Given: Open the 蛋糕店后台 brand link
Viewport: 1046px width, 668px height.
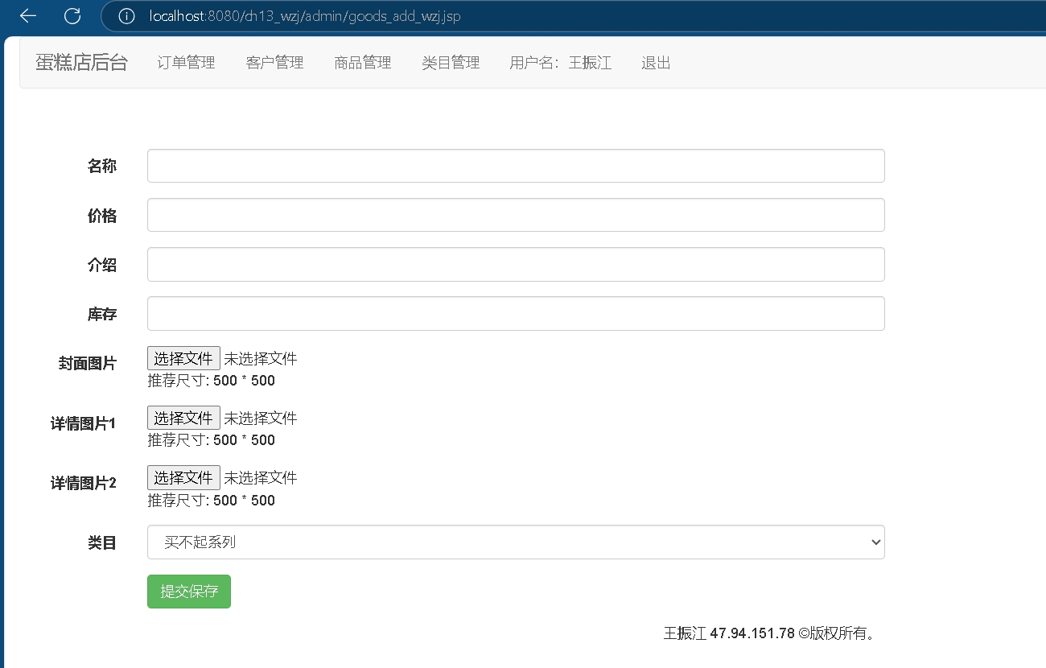Looking at the screenshot, I should pos(81,63).
